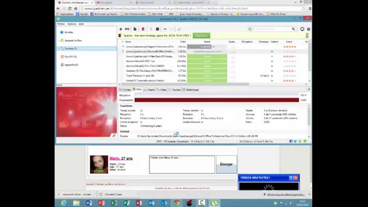Switch to Clients tab

pos(149,90)
